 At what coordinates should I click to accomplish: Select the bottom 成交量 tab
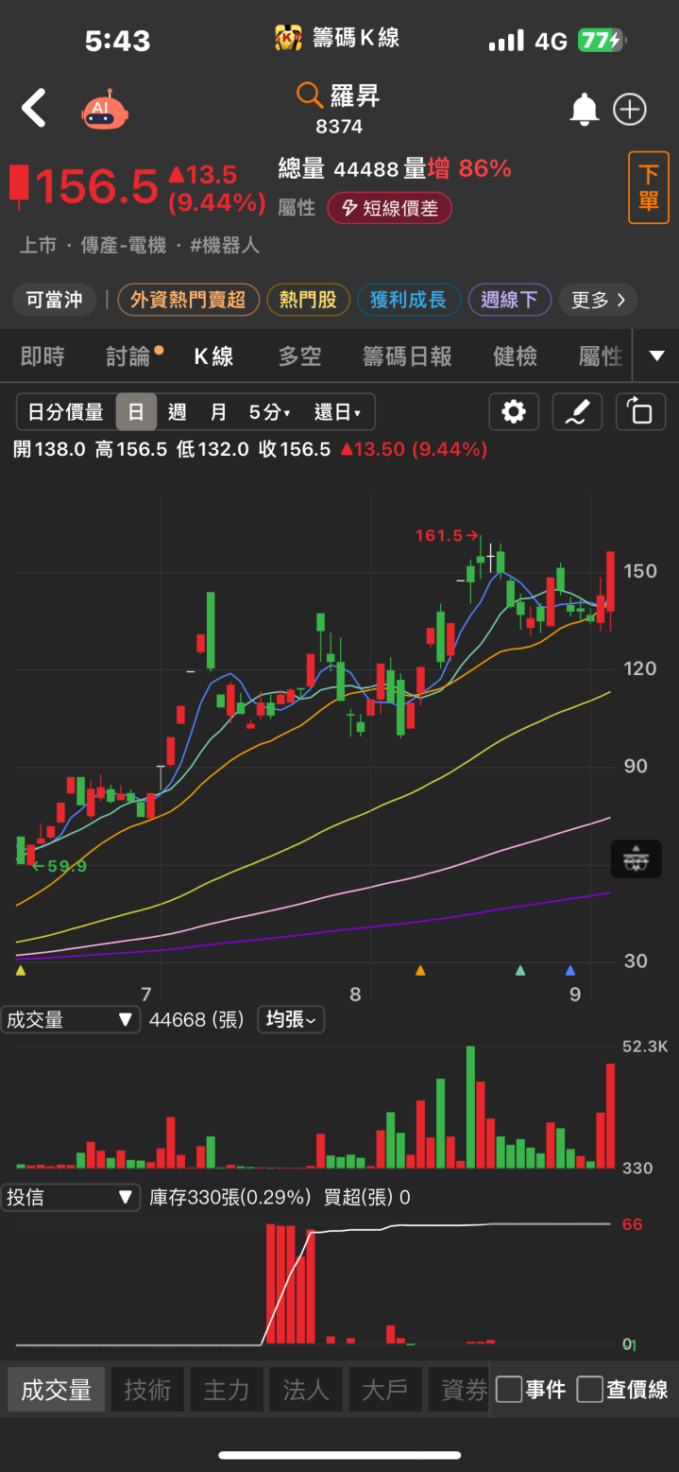coord(57,1390)
